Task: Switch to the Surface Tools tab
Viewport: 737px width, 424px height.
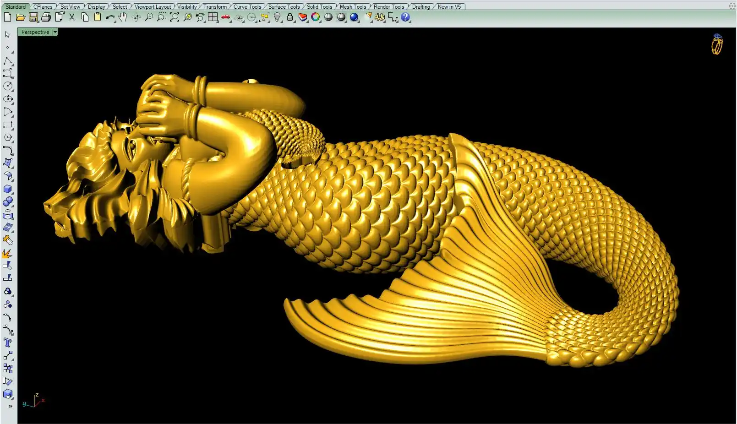Action: point(284,7)
